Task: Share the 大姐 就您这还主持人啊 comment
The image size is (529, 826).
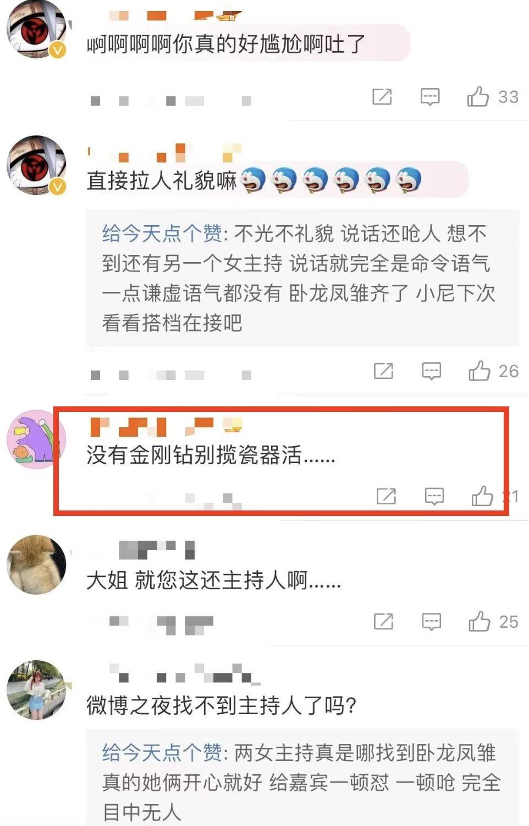Action: [383, 622]
